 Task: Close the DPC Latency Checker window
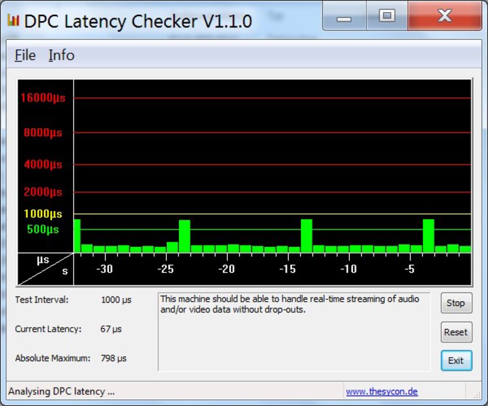[x=445, y=16]
